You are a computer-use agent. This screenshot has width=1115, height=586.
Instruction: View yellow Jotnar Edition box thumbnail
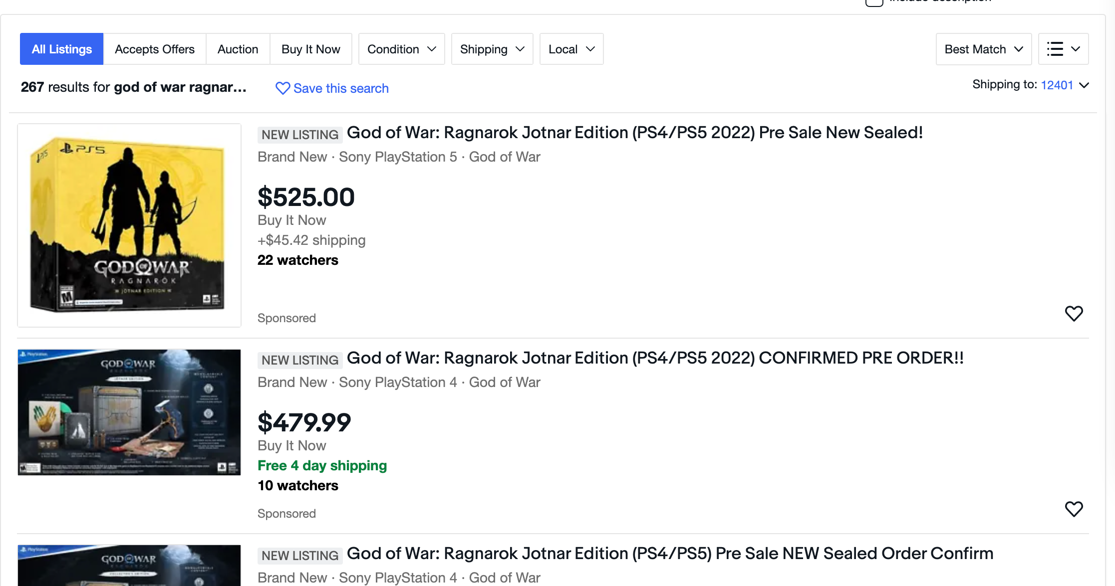click(129, 225)
